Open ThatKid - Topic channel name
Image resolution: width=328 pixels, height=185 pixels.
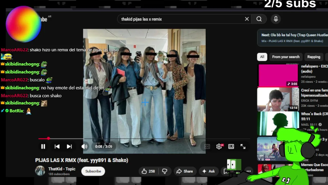click(62, 169)
